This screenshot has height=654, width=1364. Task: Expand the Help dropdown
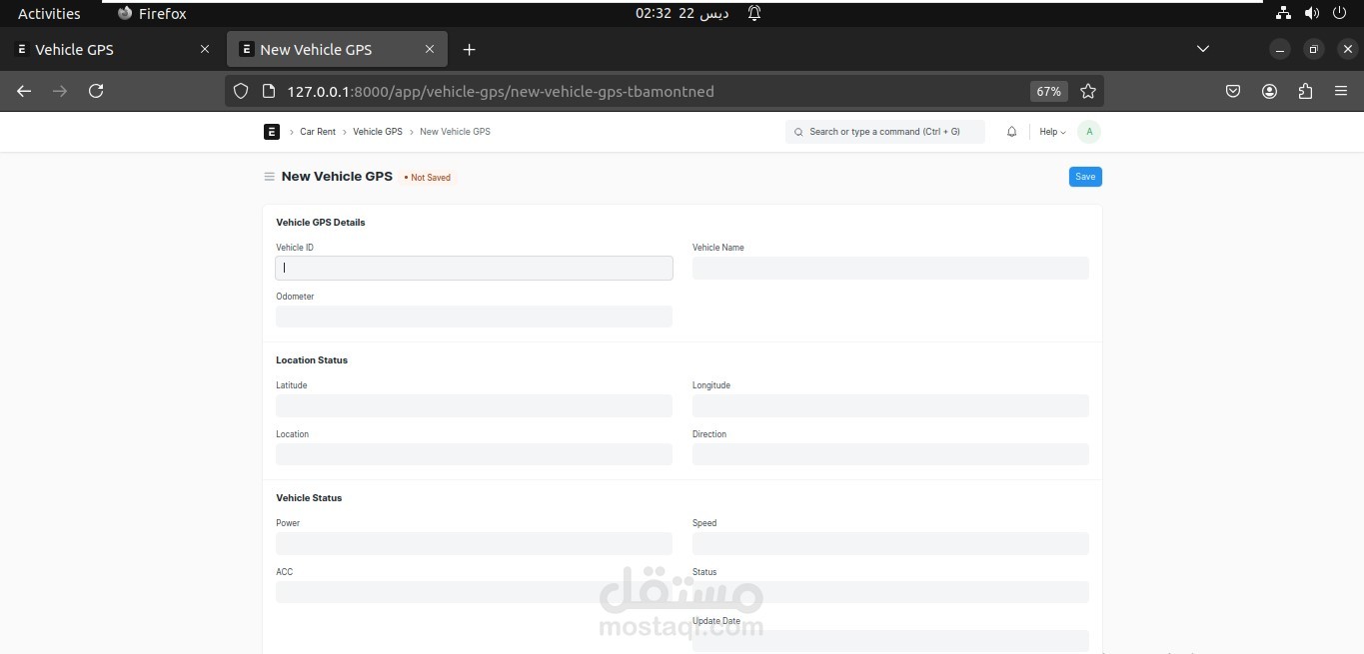1051,131
